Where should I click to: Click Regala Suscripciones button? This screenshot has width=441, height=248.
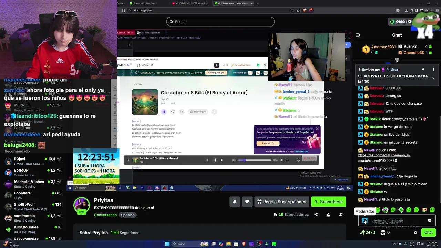click(281, 201)
